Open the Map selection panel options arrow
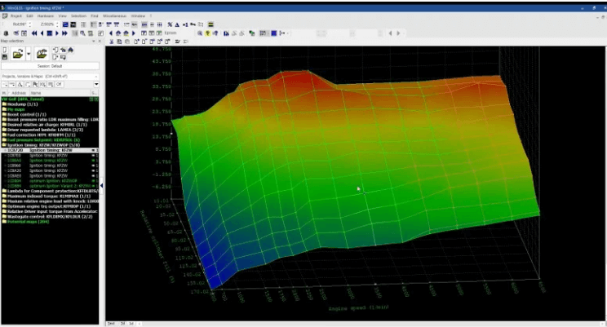This screenshot has width=607, height=327. coord(93,41)
